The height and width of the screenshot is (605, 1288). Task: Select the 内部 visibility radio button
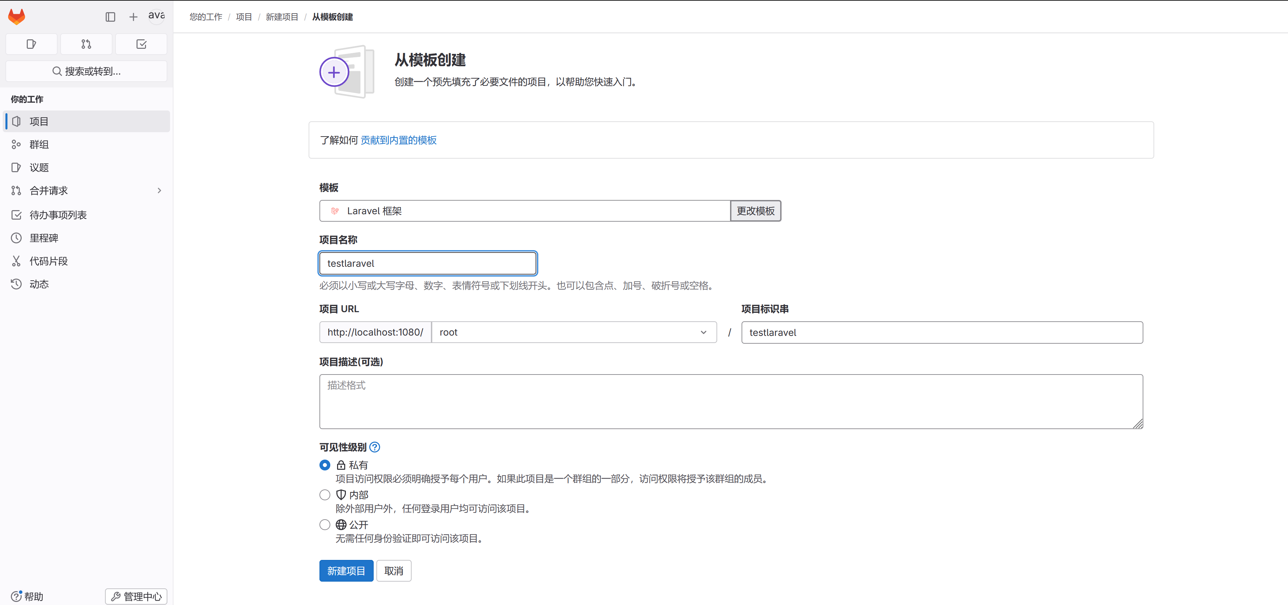(x=325, y=495)
